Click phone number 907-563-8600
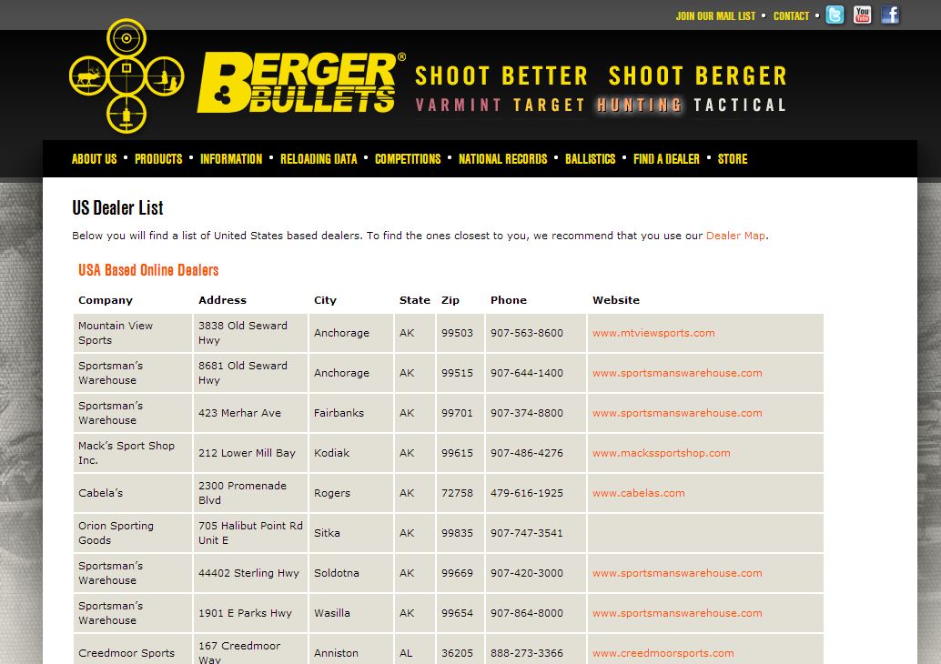 pos(526,333)
